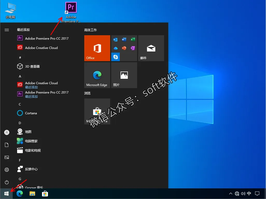Open the 照片 photos tile
Image resolution: width=266 pixels, height=199 pixels.
tap(124, 75)
